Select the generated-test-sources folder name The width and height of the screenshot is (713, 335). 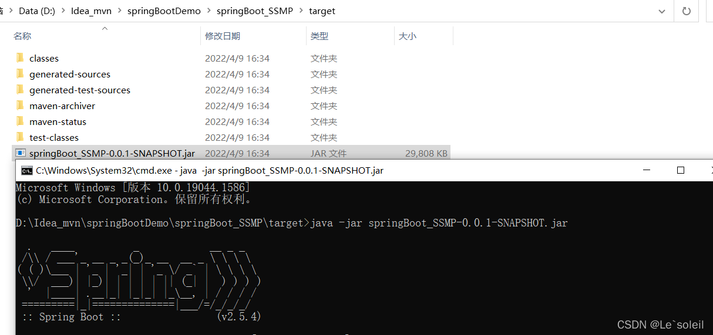(80, 90)
